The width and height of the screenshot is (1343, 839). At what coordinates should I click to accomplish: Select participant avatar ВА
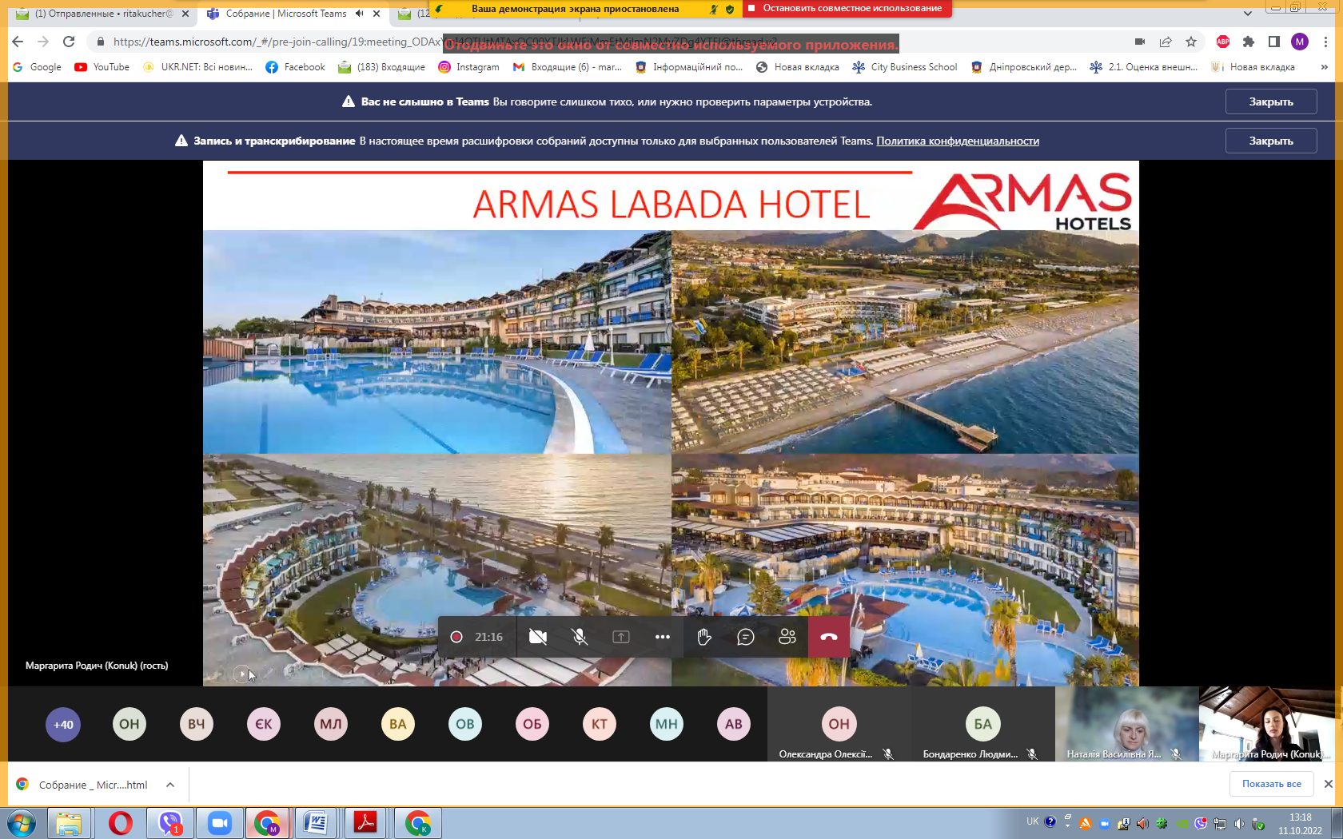[x=398, y=725]
